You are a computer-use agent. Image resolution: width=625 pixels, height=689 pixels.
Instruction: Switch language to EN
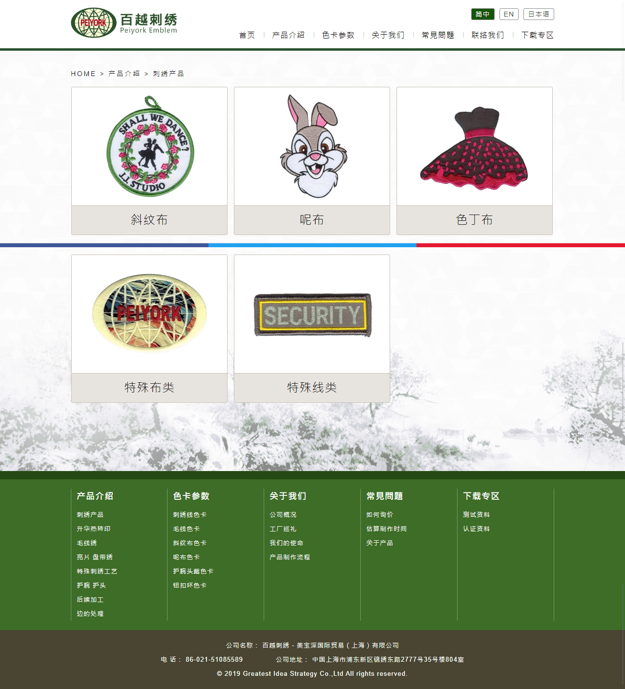point(509,14)
